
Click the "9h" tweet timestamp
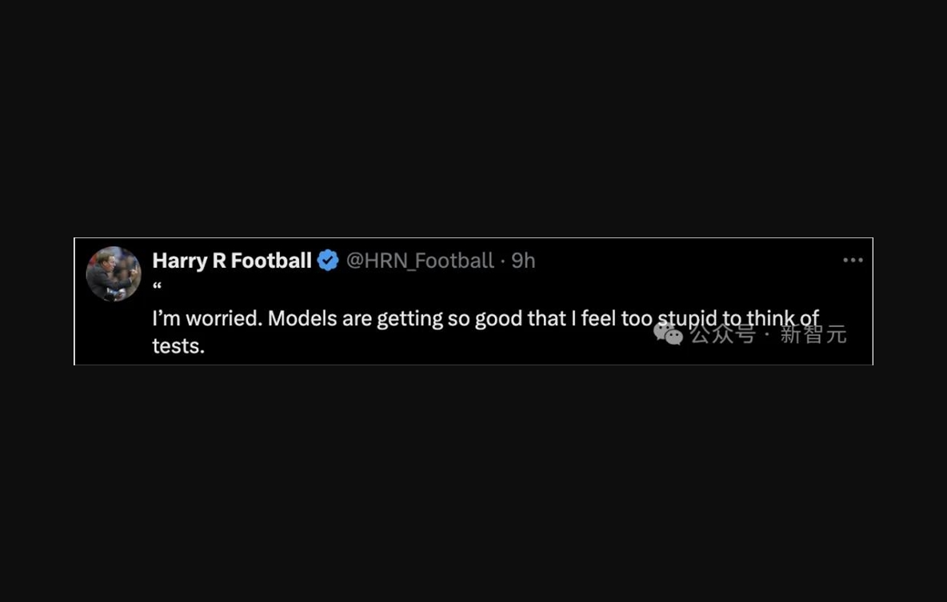pos(523,261)
